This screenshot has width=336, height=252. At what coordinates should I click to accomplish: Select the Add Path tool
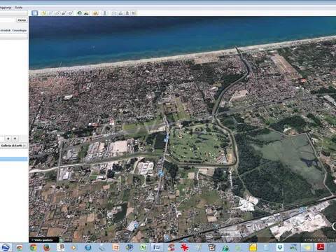click(57, 13)
